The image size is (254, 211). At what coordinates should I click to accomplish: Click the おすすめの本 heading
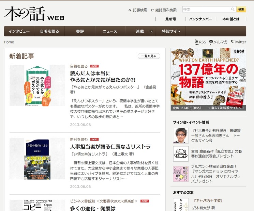[x=183, y=193]
